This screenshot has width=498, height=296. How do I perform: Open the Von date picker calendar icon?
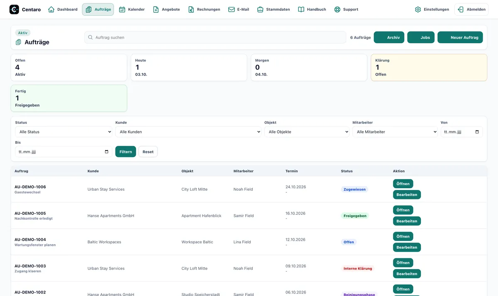[477, 132]
